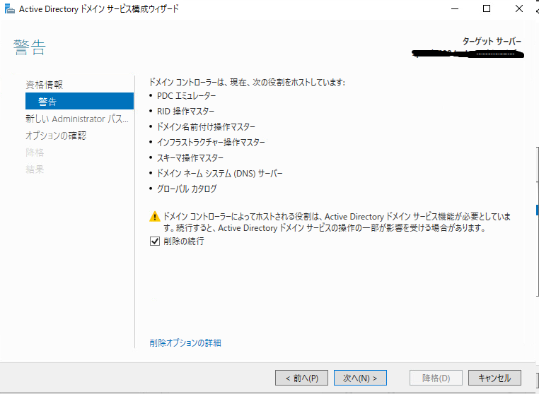Select the PDC エミュレーター list item
539x394 pixels.
[x=186, y=96]
